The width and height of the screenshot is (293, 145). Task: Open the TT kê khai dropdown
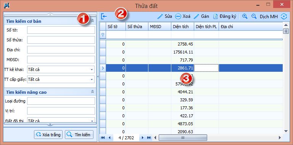click(x=92, y=69)
